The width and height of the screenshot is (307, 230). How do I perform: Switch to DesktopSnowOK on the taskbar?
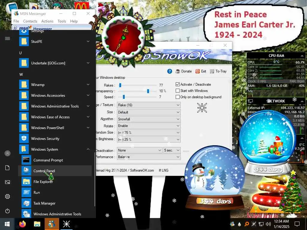click(66, 224)
